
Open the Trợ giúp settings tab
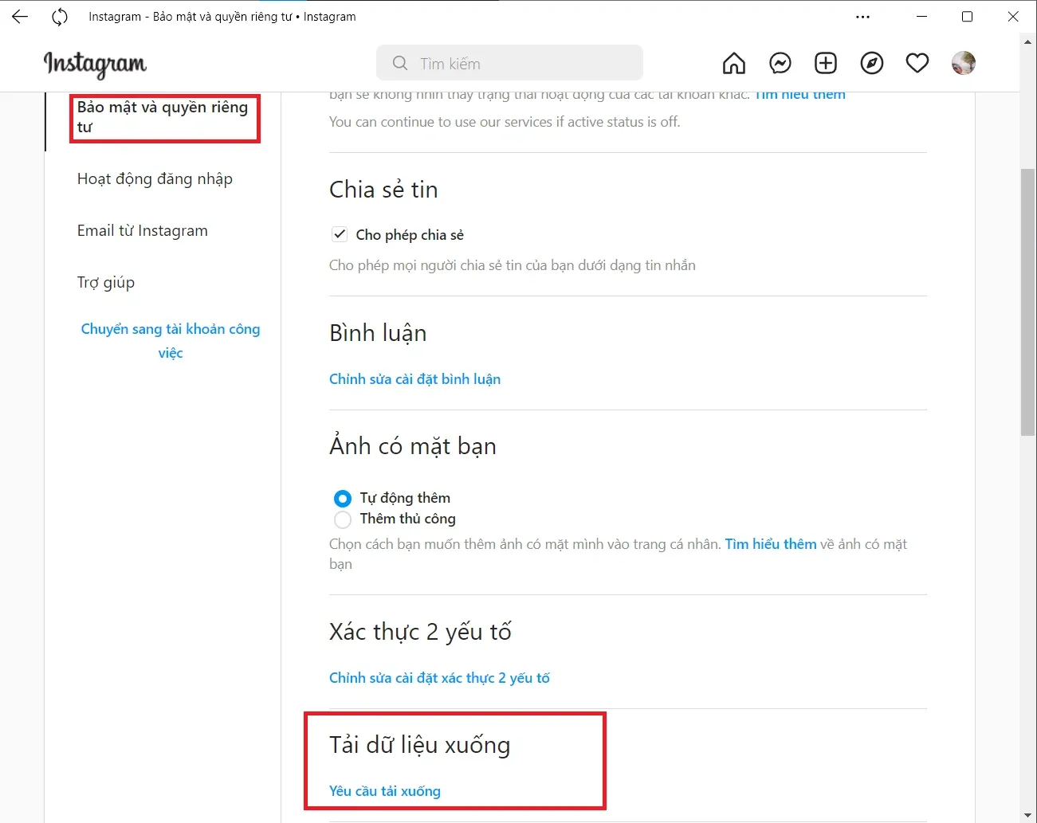point(106,282)
